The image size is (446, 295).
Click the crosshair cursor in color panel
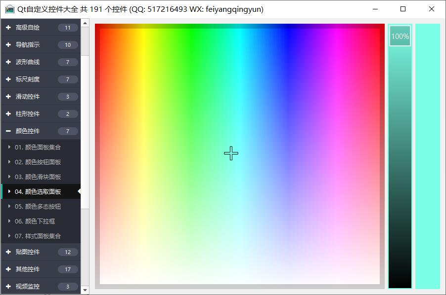[231, 153]
